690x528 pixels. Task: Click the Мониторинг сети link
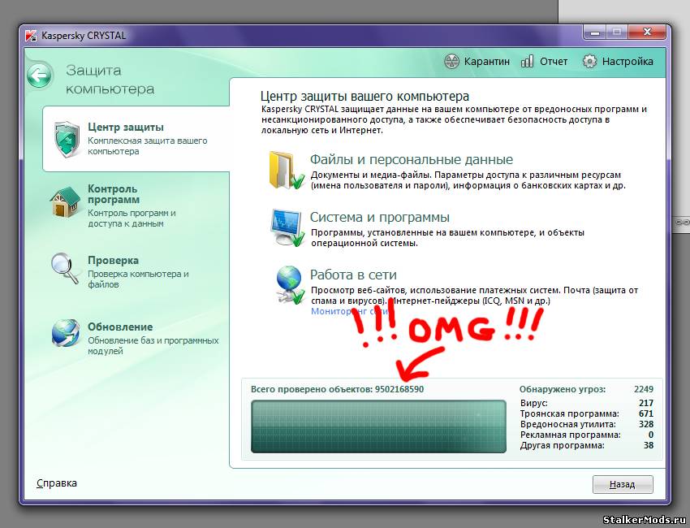[x=351, y=311]
